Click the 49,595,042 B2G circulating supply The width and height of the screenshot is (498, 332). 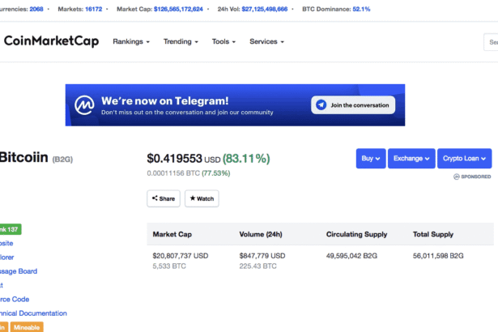351,256
